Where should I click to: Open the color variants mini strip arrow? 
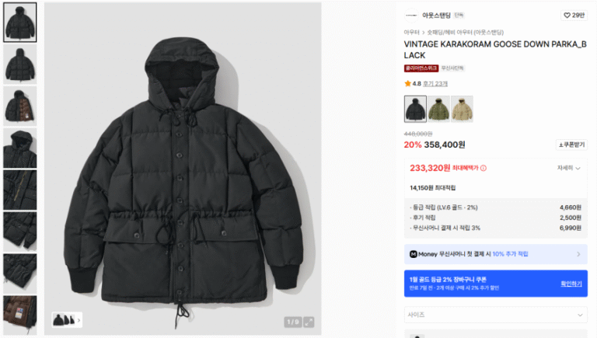(x=79, y=320)
